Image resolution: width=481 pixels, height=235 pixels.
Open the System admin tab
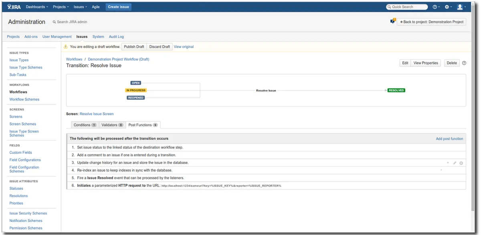click(98, 36)
